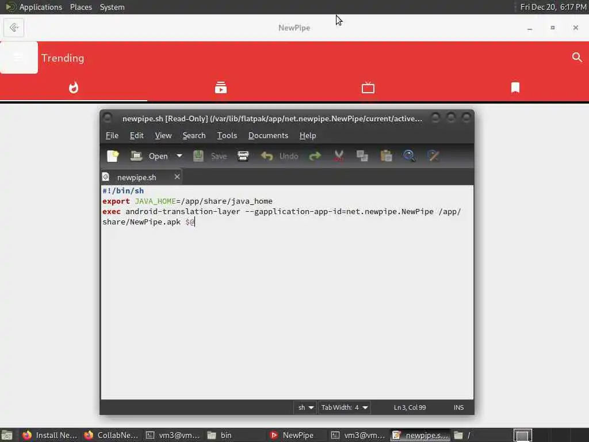Open the window menu button on editor titlebar
The width and height of the screenshot is (589, 442).
[x=107, y=118]
